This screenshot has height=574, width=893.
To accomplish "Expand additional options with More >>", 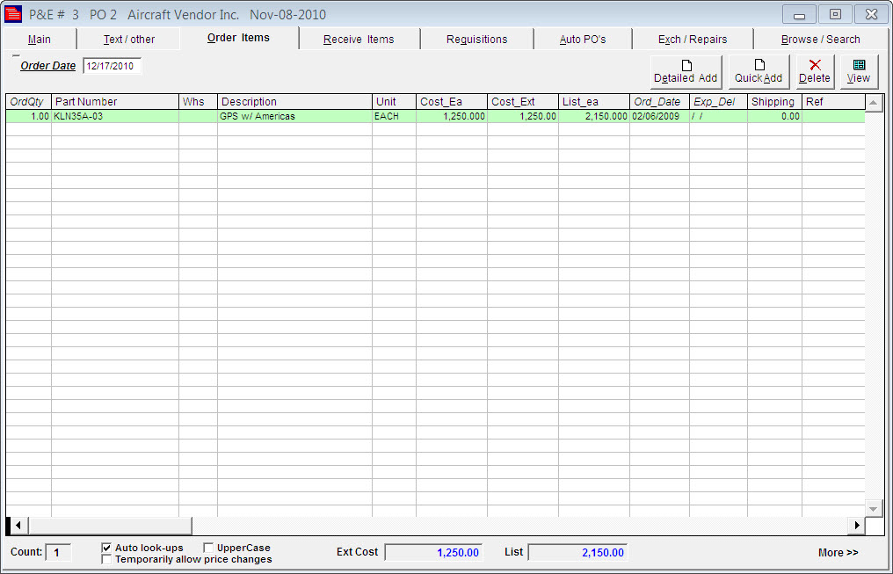I will [837, 553].
